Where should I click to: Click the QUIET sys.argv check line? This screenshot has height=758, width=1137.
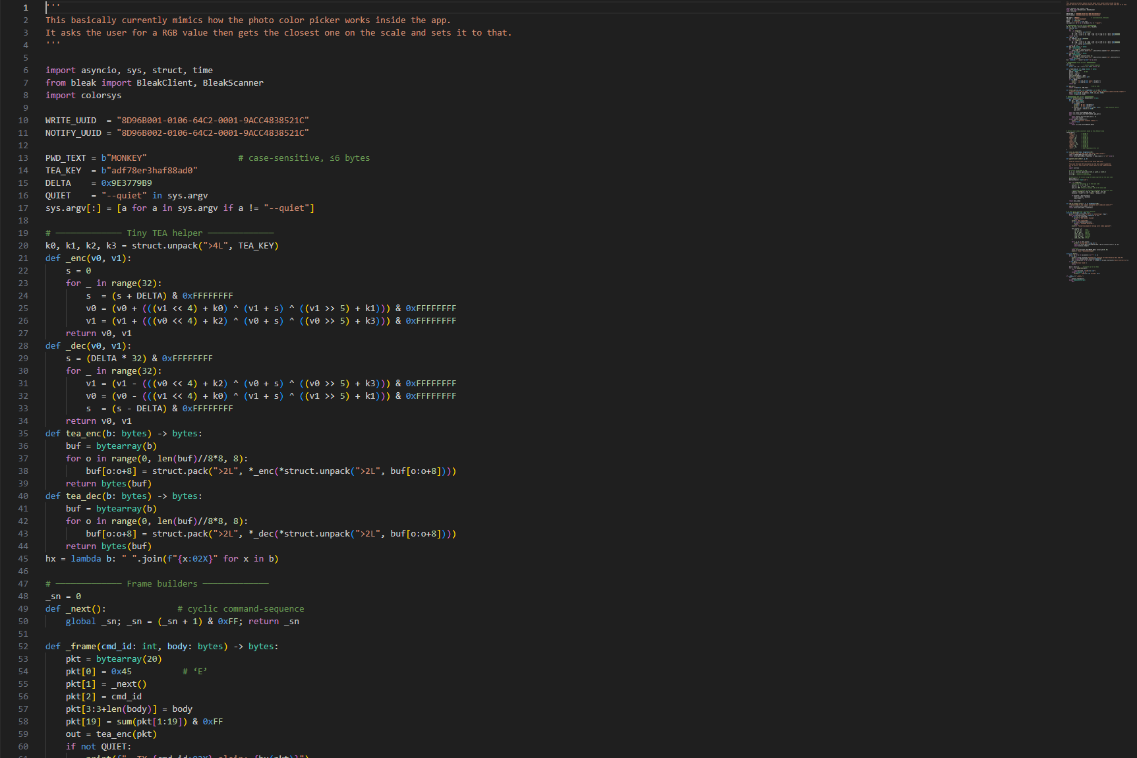tap(125, 195)
